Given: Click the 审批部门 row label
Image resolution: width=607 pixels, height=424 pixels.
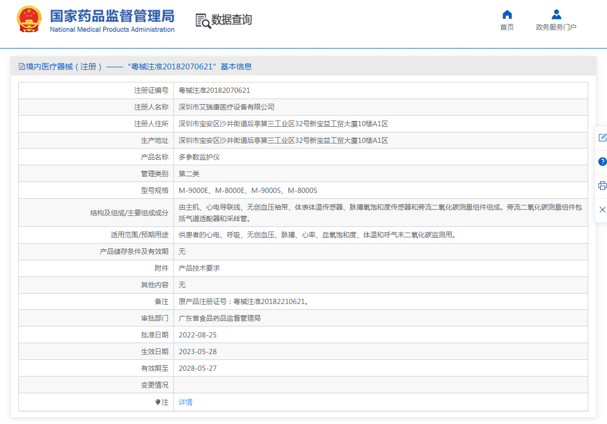Looking at the screenshot, I should 154,318.
